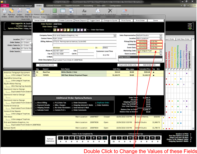Click the Past Due Orders icon

pos(11,11)
